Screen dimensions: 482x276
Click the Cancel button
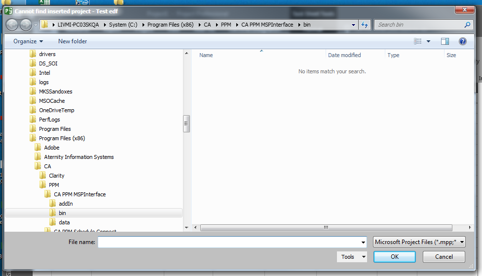tap(444, 257)
